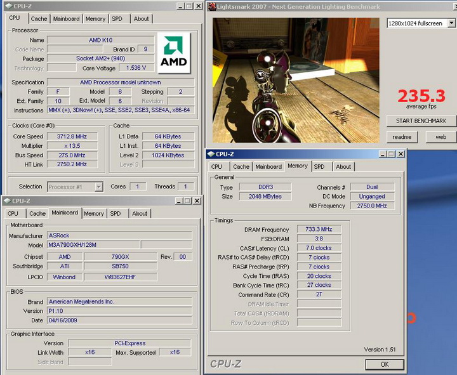Viewport: 457px width, 375px height.
Task: Go to SPD tab in the Memory timings window
Action: [x=319, y=167]
